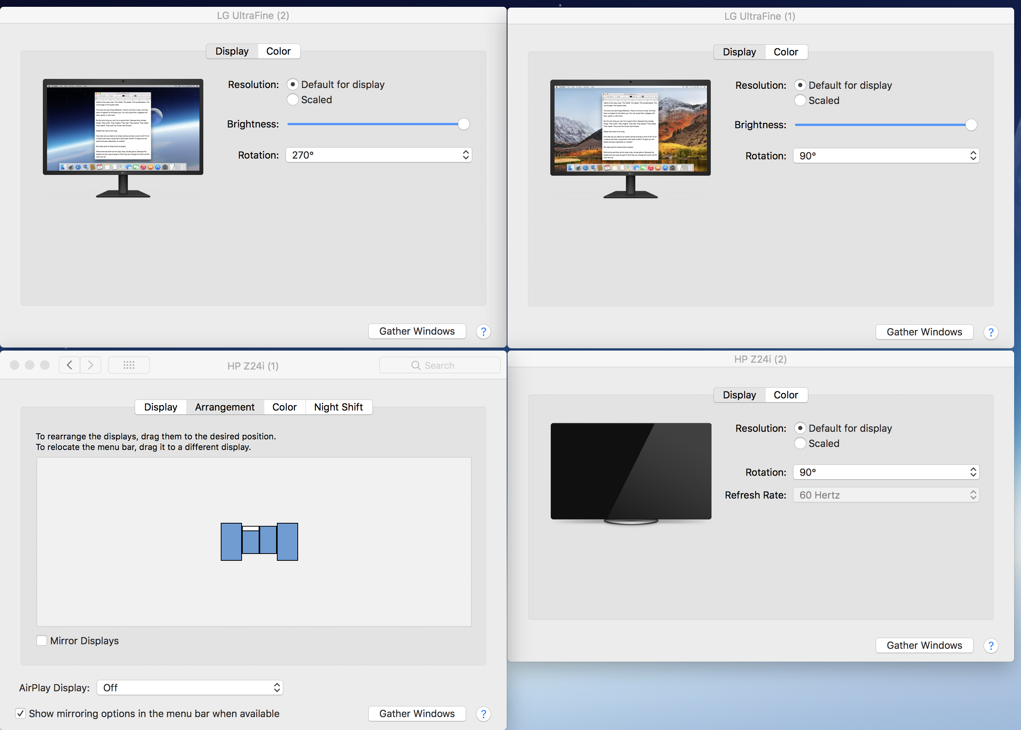Open Show All preferences grid icon
This screenshot has width=1021, height=730.
click(129, 365)
